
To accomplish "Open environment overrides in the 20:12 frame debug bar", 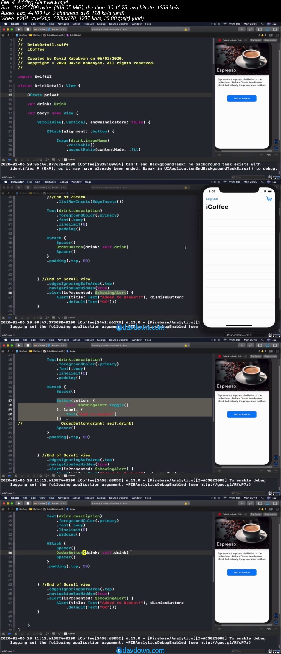I will (x=53, y=476).
